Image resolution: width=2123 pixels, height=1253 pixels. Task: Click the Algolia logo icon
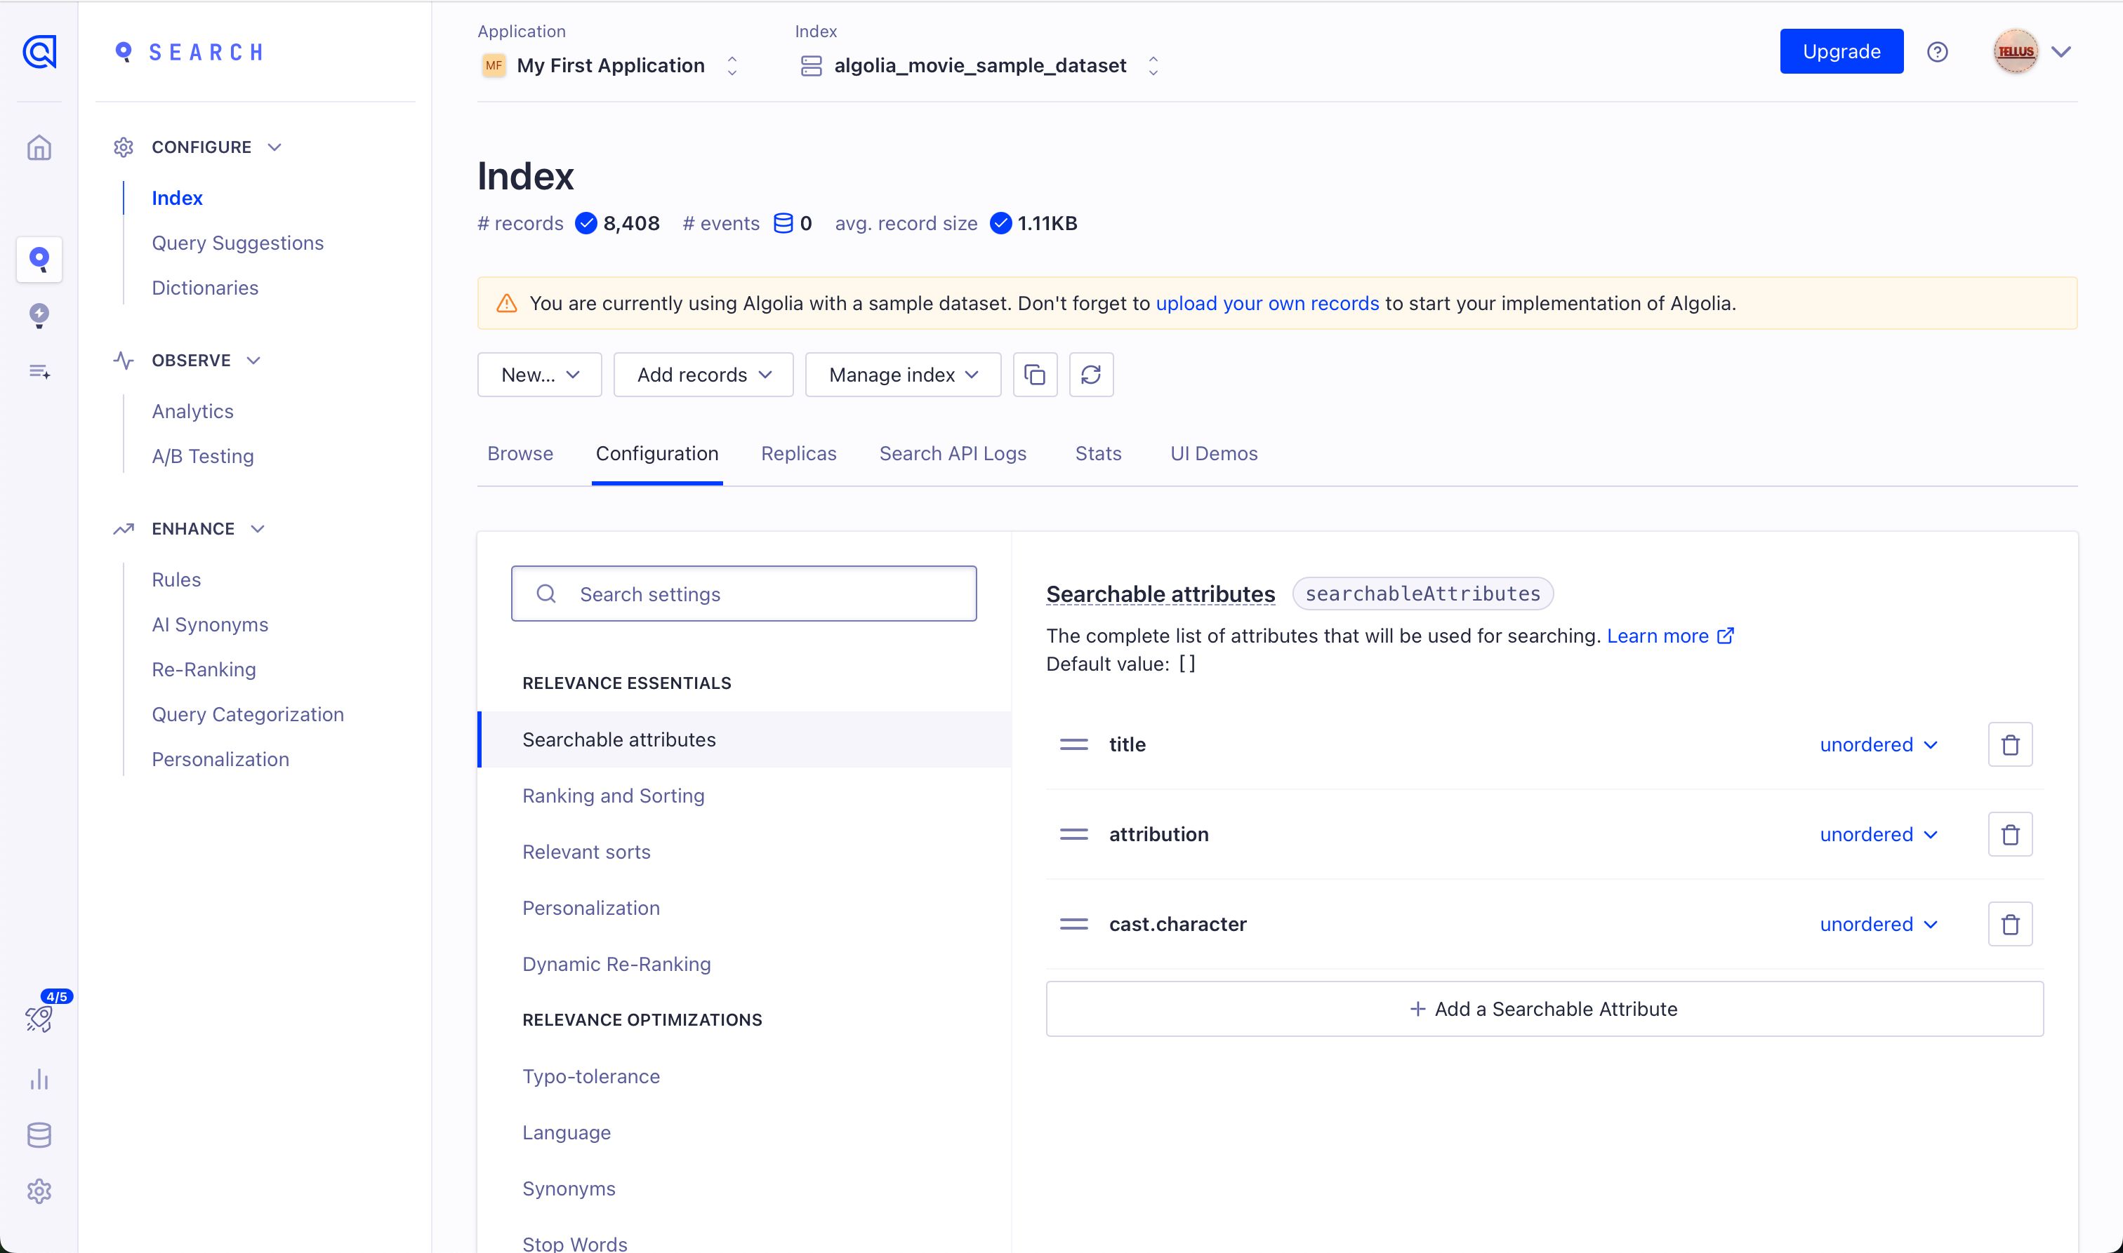coord(39,53)
